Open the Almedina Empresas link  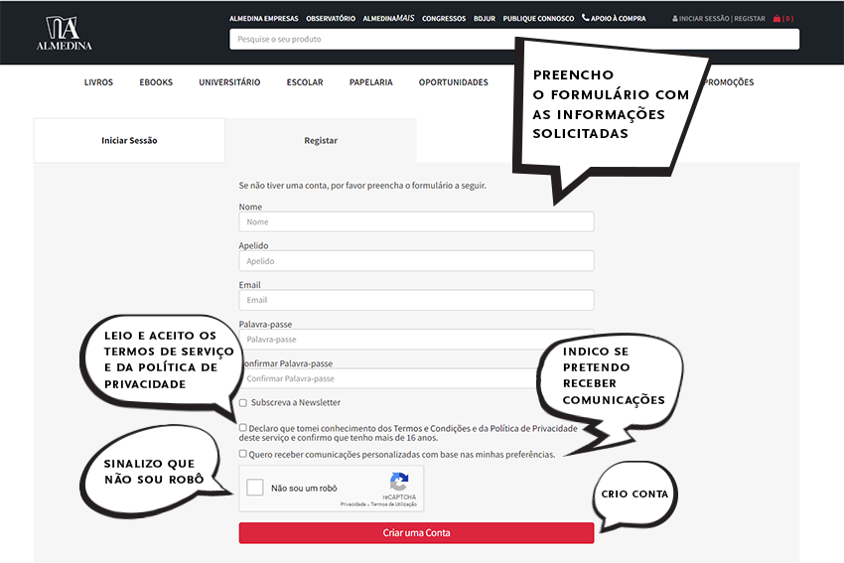(x=263, y=18)
